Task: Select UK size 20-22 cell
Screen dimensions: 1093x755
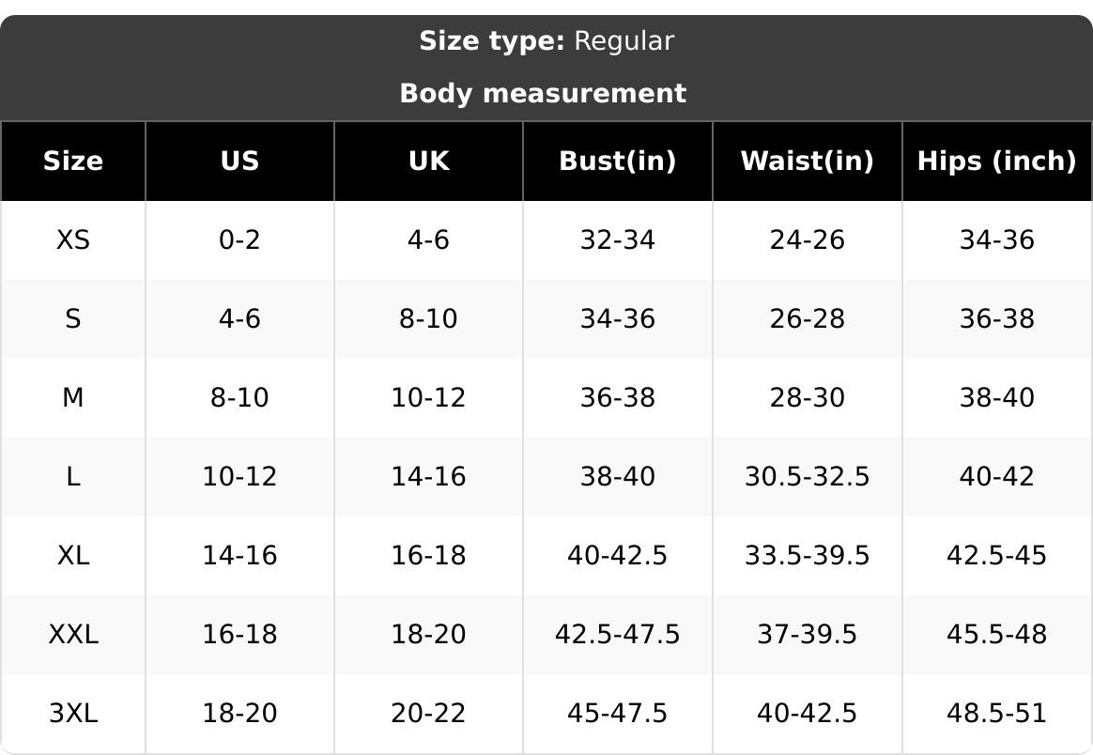Action: point(429,713)
